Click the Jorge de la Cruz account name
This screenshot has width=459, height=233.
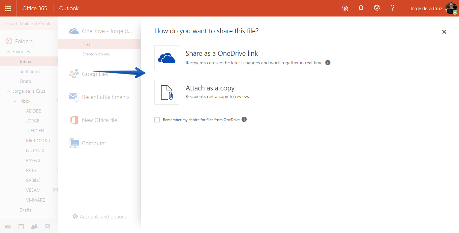426,9
